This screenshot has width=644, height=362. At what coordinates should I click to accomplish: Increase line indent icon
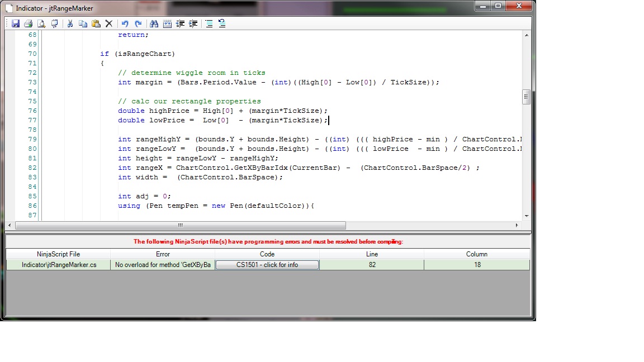tap(193, 24)
